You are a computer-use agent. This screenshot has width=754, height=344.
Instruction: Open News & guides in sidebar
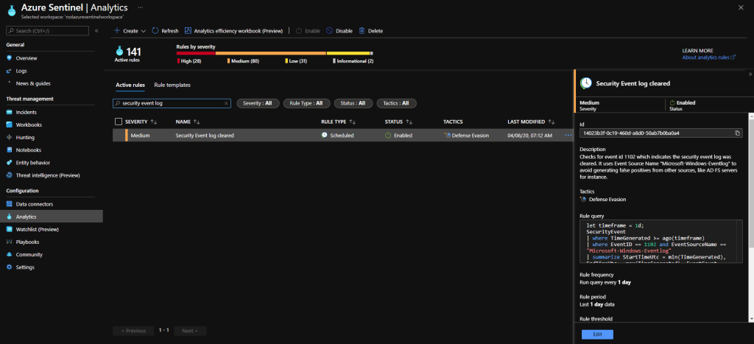(x=33, y=83)
